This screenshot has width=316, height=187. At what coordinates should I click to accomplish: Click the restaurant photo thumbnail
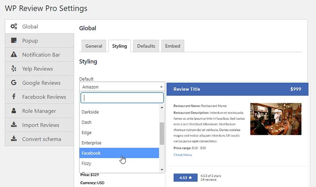pyautogui.click(x=276, y=119)
